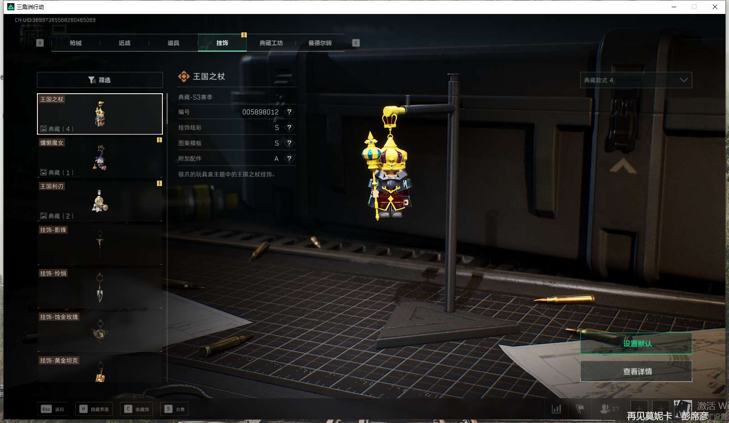Screen dimensions: 729x423
Task: Click the 典藏 image icon under 王国之杖
Action: (x=44, y=129)
